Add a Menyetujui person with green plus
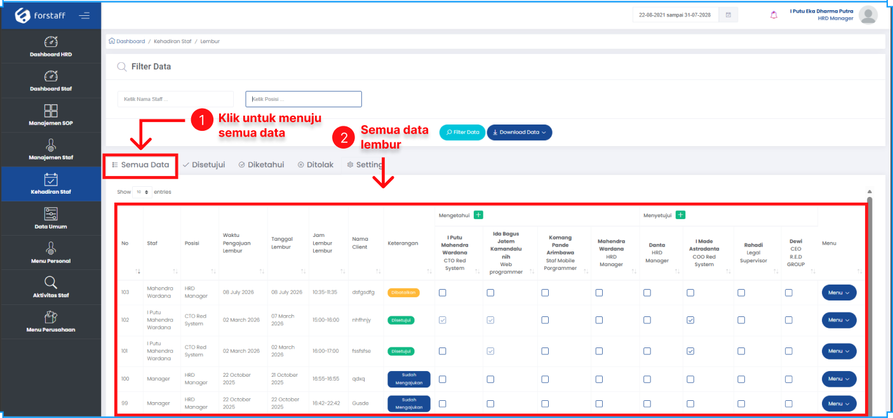The image size is (893, 418). pos(680,215)
